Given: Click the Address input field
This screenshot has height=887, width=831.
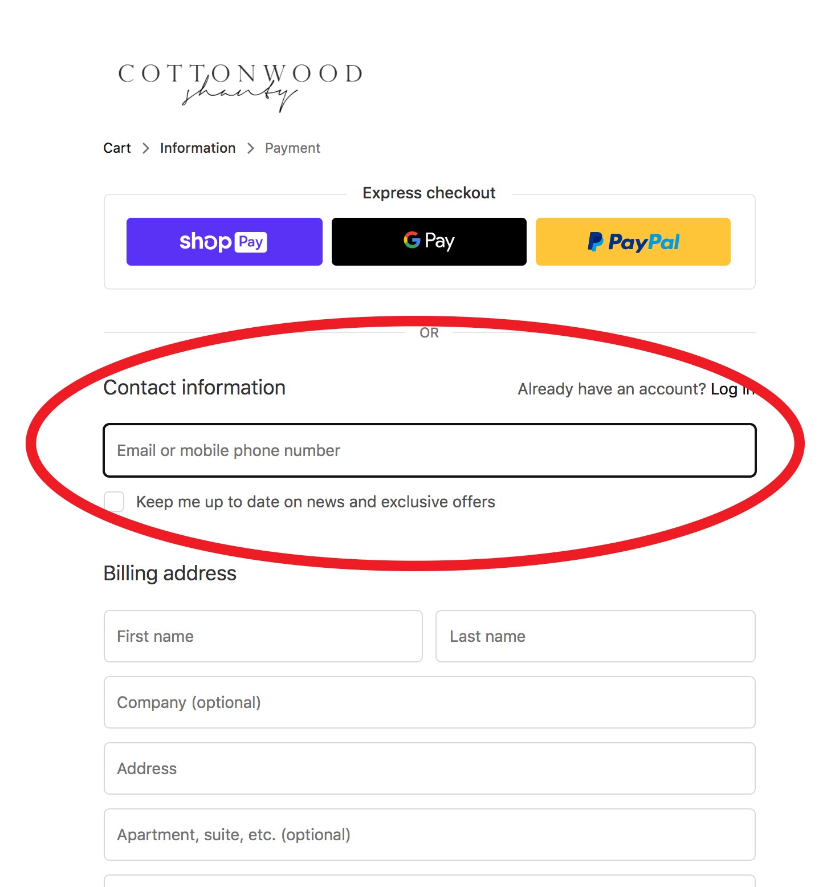Looking at the screenshot, I should (x=430, y=768).
